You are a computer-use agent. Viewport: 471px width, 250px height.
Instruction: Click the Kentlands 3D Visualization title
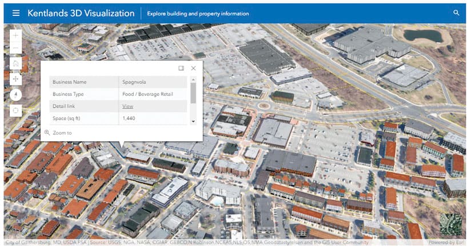(x=81, y=13)
